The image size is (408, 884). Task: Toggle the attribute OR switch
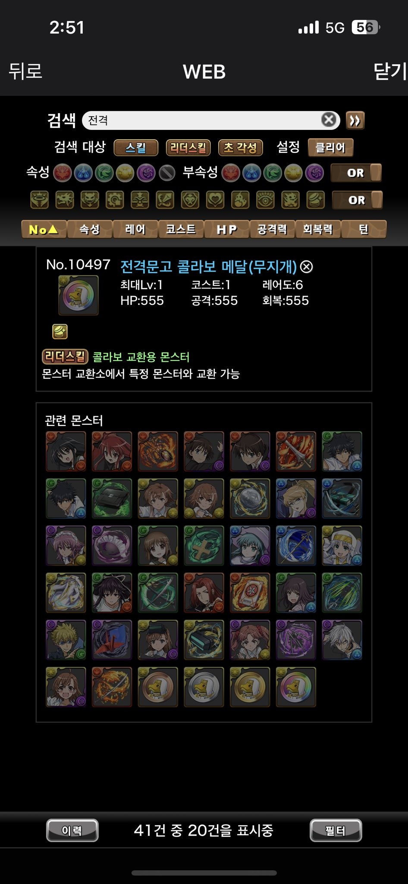(x=356, y=173)
